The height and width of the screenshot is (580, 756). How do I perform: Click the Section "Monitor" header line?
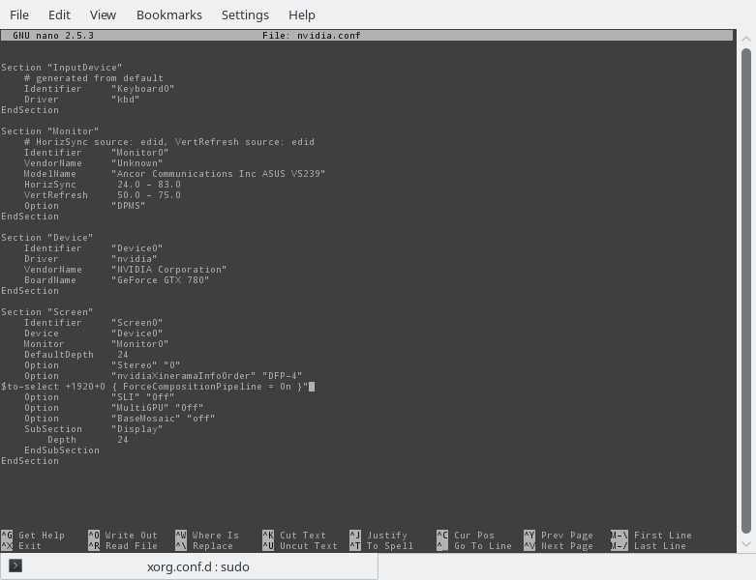coord(49,131)
